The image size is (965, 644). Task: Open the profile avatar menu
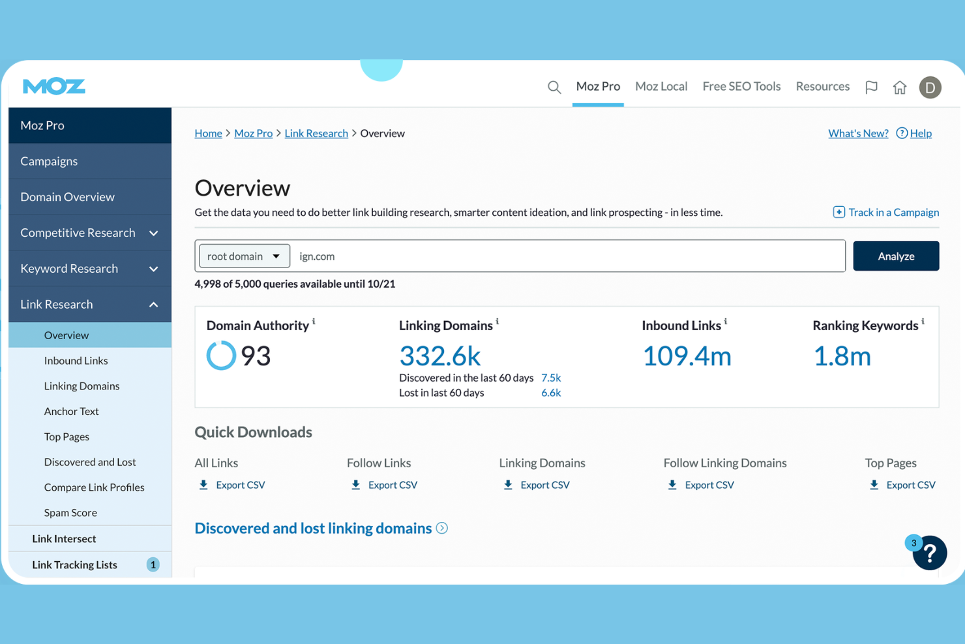click(930, 87)
